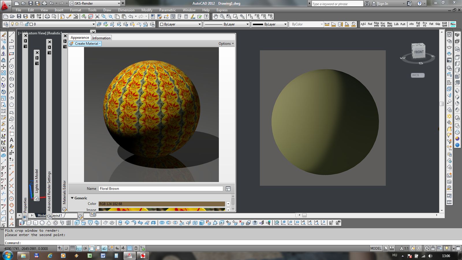Click the Open file icon in the toolbar
Screen dimensions: 462x260
pyautogui.click(x=12, y=16)
